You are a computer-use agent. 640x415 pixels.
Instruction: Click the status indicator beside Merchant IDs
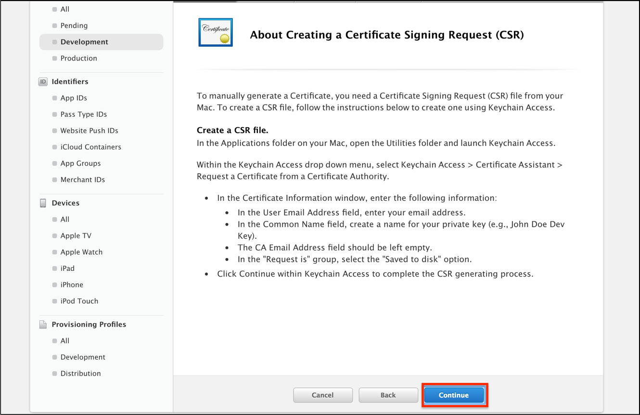(54, 180)
